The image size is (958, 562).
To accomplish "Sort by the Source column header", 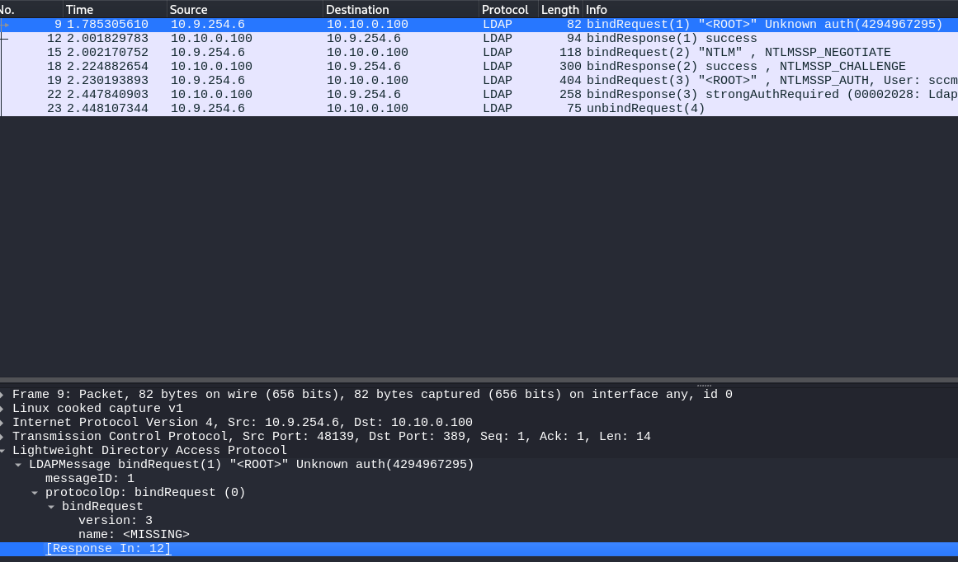I will (188, 10).
